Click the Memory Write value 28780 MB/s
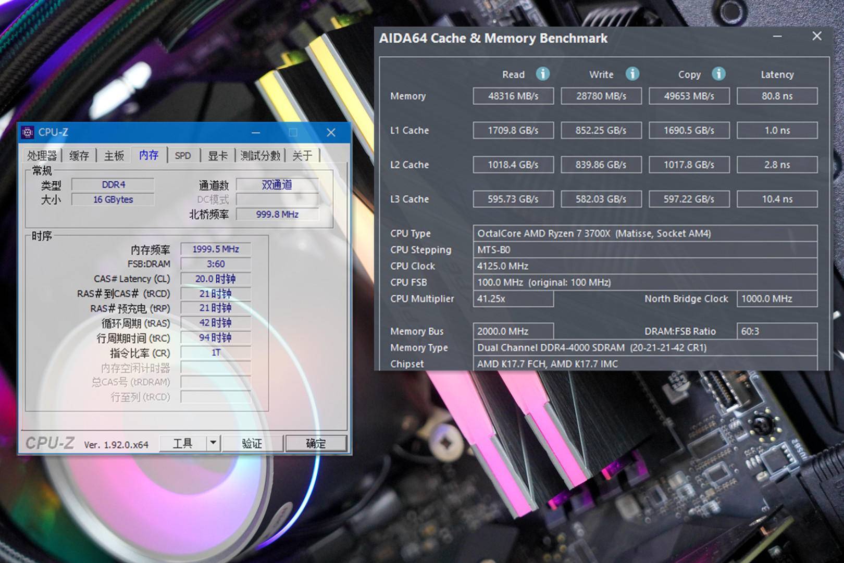This screenshot has height=563, width=844. coord(601,96)
